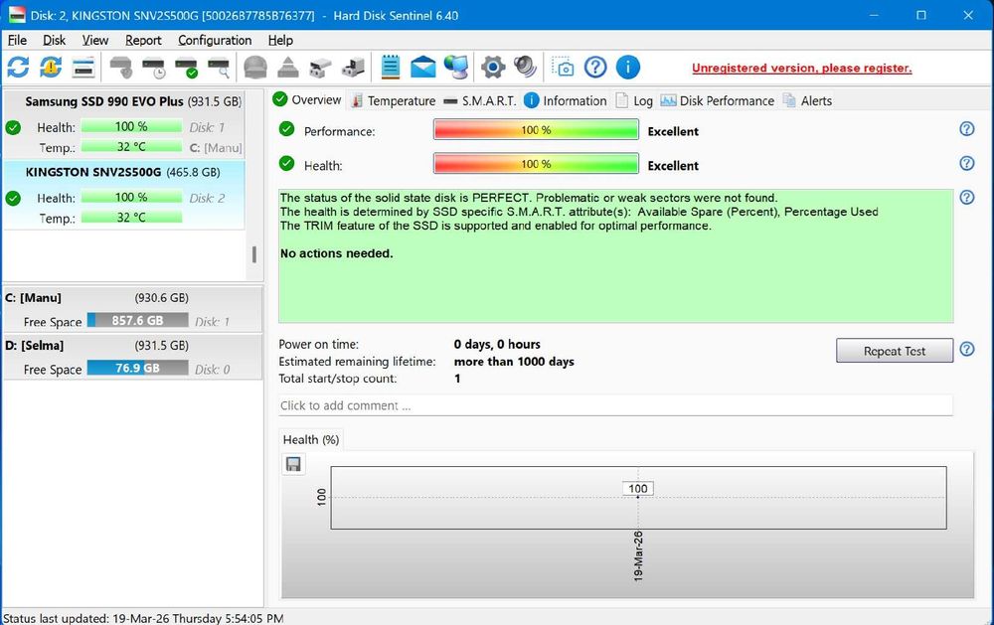
Task: Click the disk with magnifying glass icon
Action: [x=219, y=67]
